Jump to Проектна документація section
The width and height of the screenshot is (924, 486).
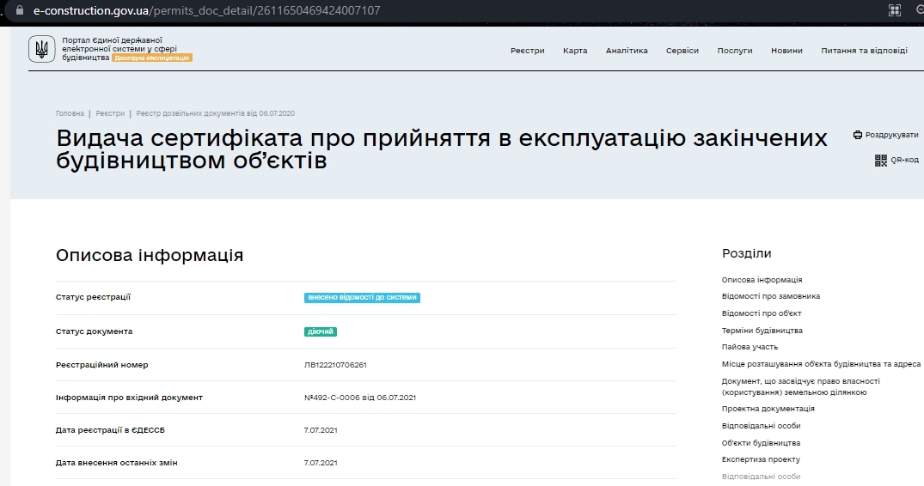[x=768, y=409]
